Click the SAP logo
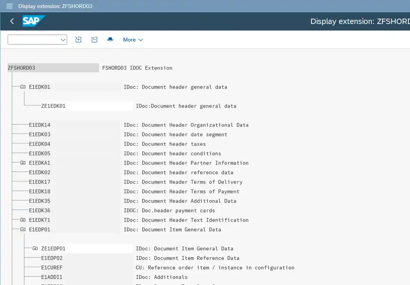Screen dimensions: 410x285 pyautogui.click(x=34, y=21)
